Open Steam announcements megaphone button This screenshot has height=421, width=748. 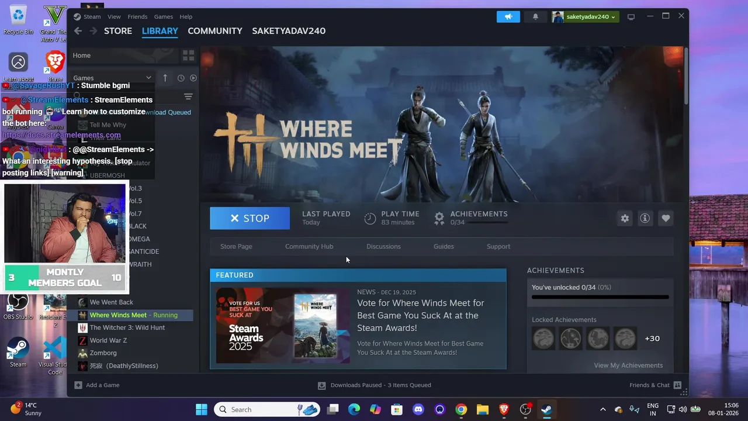click(x=508, y=16)
